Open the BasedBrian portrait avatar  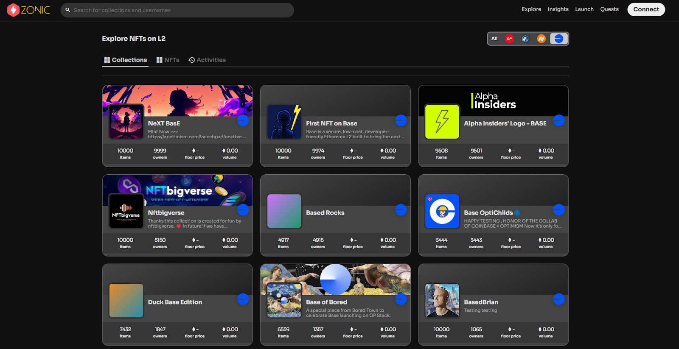pyautogui.click(x=442, y=301)
